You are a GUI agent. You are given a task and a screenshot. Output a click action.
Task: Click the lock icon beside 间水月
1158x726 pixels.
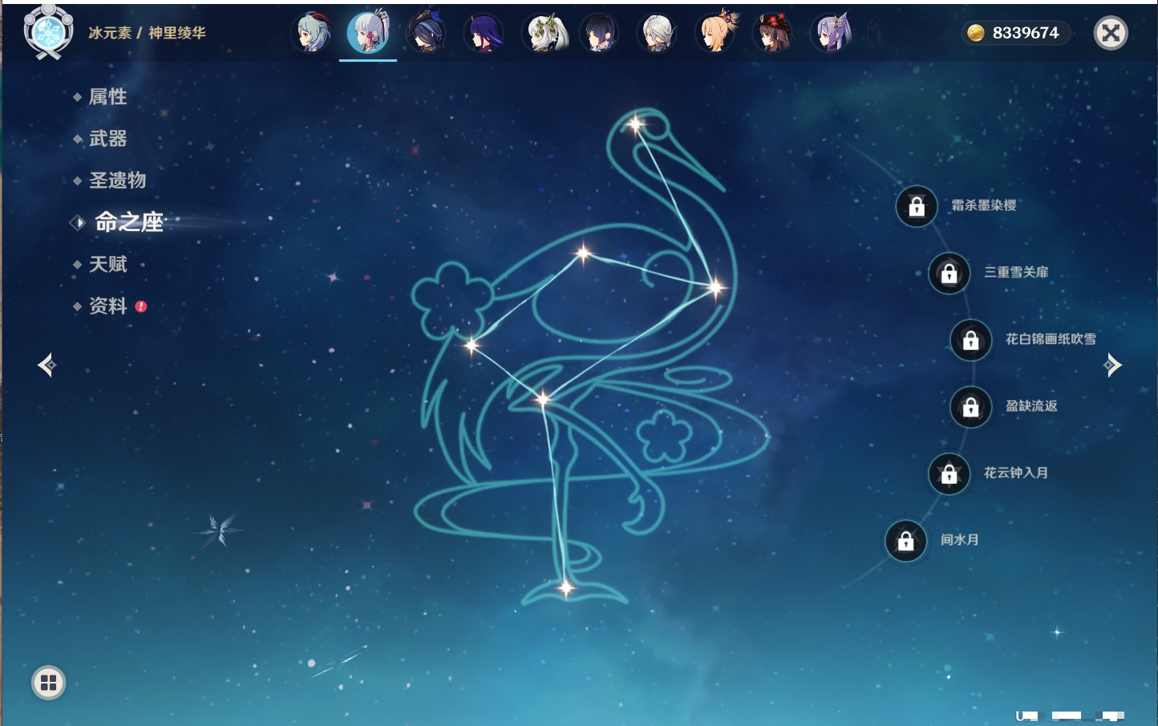[x=905, y=541]
